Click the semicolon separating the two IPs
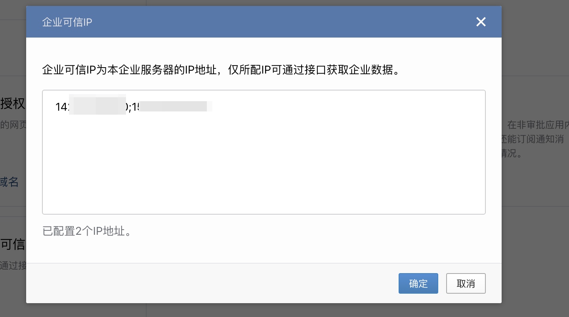 tap(129, 107)
